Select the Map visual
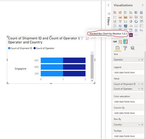The image size is (146, 139). pyautogui.click(x=115, y=26)
